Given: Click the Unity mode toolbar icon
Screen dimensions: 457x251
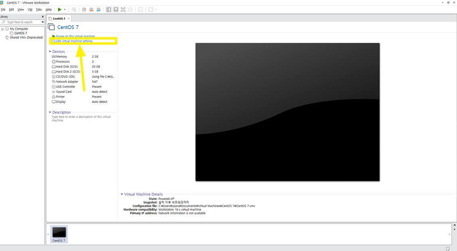Looking at the screenshot, I should pos(130,10).
